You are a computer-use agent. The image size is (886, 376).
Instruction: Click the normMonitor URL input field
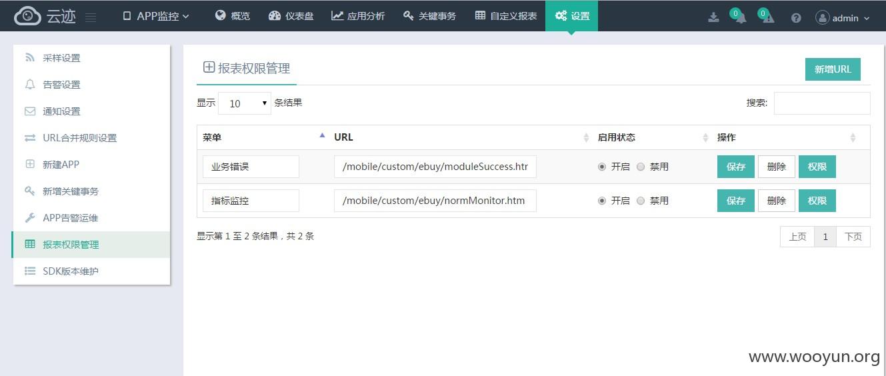[435, 201]
